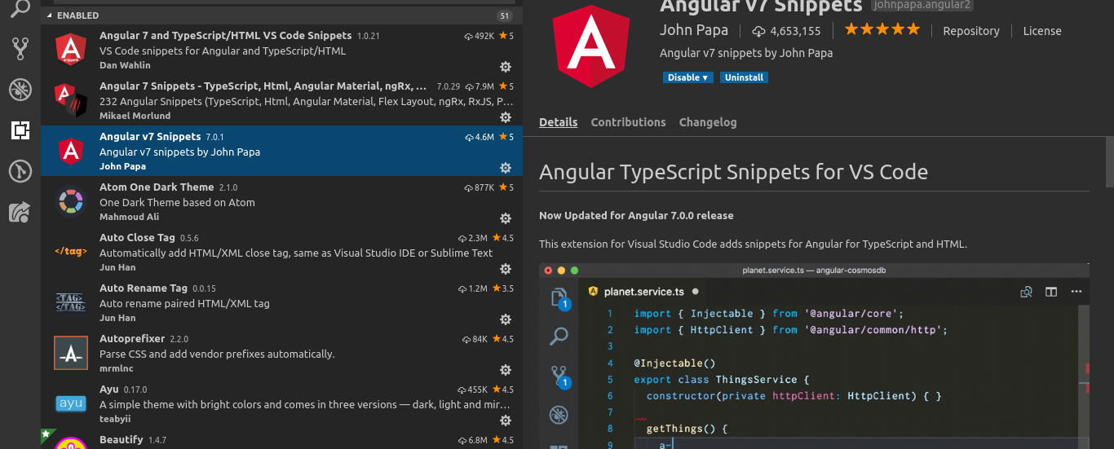Click the Angular 7 and TypeScript/HTML extension logo
Viewport: 1114px width, 449px height.
(x=70, y=50)
